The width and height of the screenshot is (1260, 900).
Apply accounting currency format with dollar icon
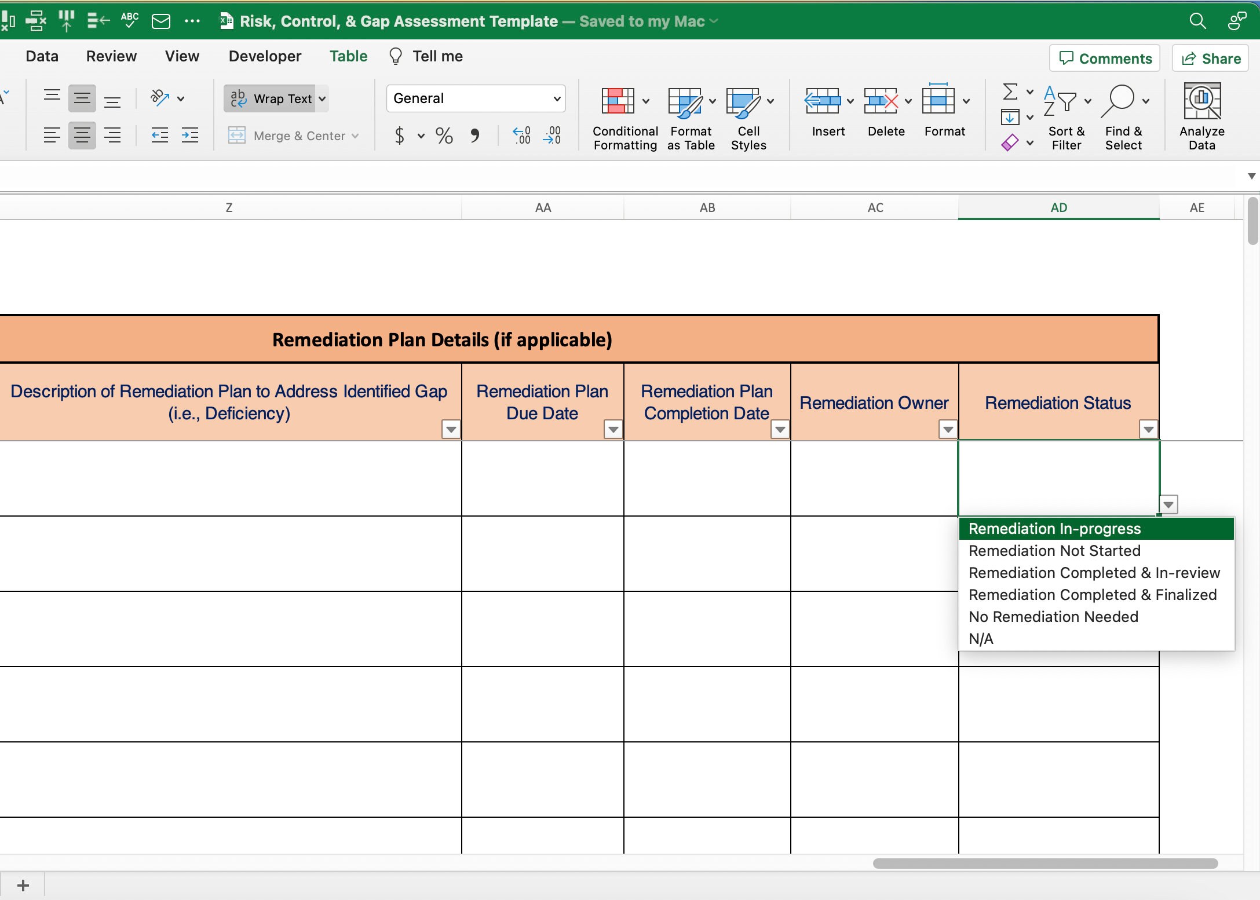tap(399, 136)
